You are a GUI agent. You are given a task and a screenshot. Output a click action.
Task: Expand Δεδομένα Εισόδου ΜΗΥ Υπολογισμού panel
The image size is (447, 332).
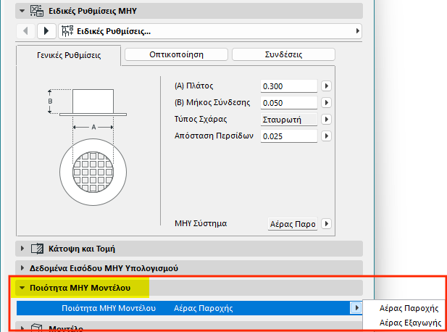pos(22,268)
